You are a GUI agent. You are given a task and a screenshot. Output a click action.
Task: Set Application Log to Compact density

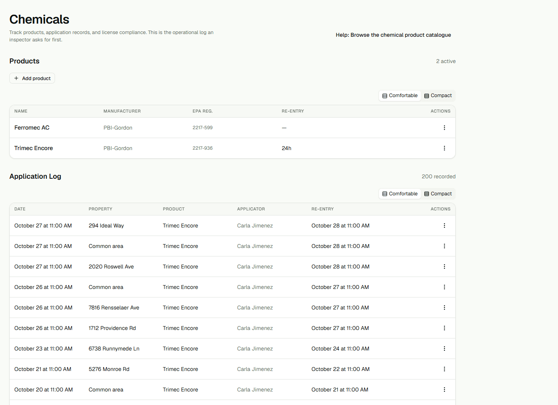click(438, 194)
